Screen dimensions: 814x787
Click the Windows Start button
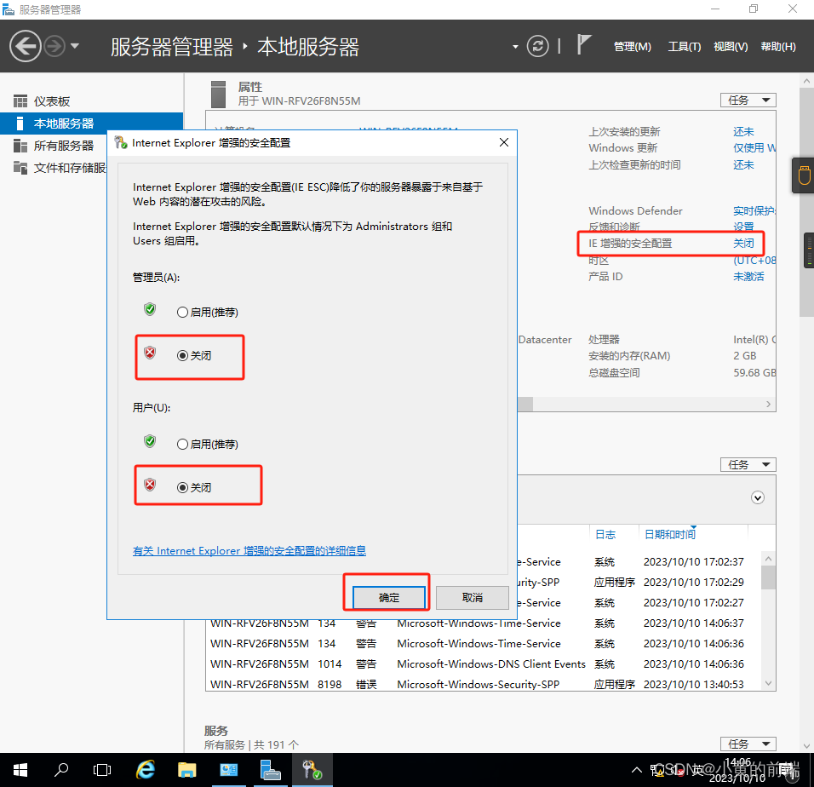click(20, 769)
